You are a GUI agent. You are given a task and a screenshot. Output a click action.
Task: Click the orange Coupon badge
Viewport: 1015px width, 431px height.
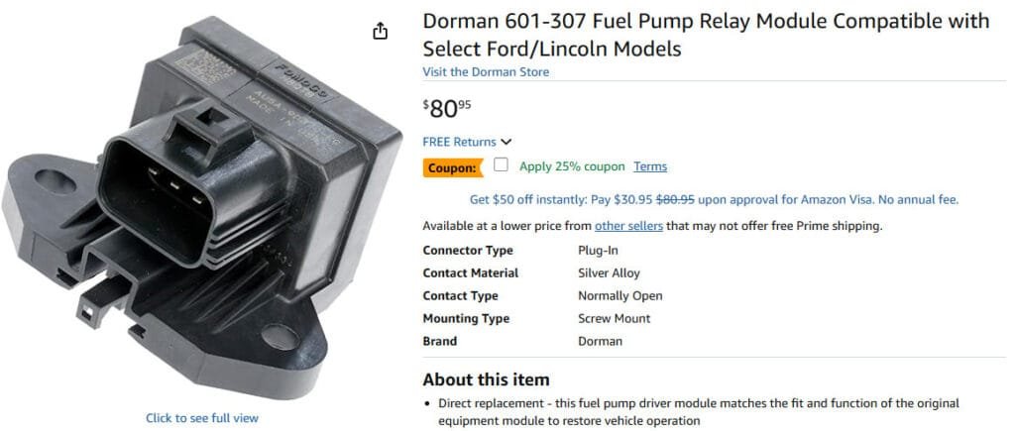[x=452, y=168]
